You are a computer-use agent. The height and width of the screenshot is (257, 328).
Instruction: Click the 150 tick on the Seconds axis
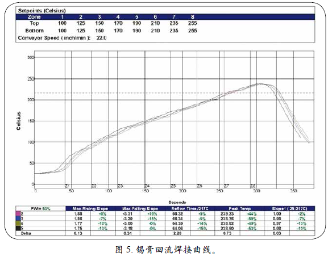click(x=146, y=191)
